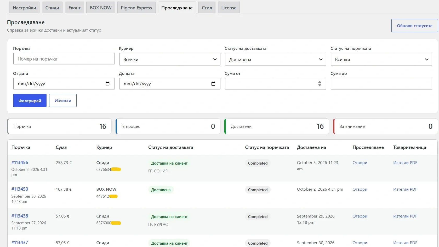Click the Изчисти button

pyautogui.click(x=63, y=100)
